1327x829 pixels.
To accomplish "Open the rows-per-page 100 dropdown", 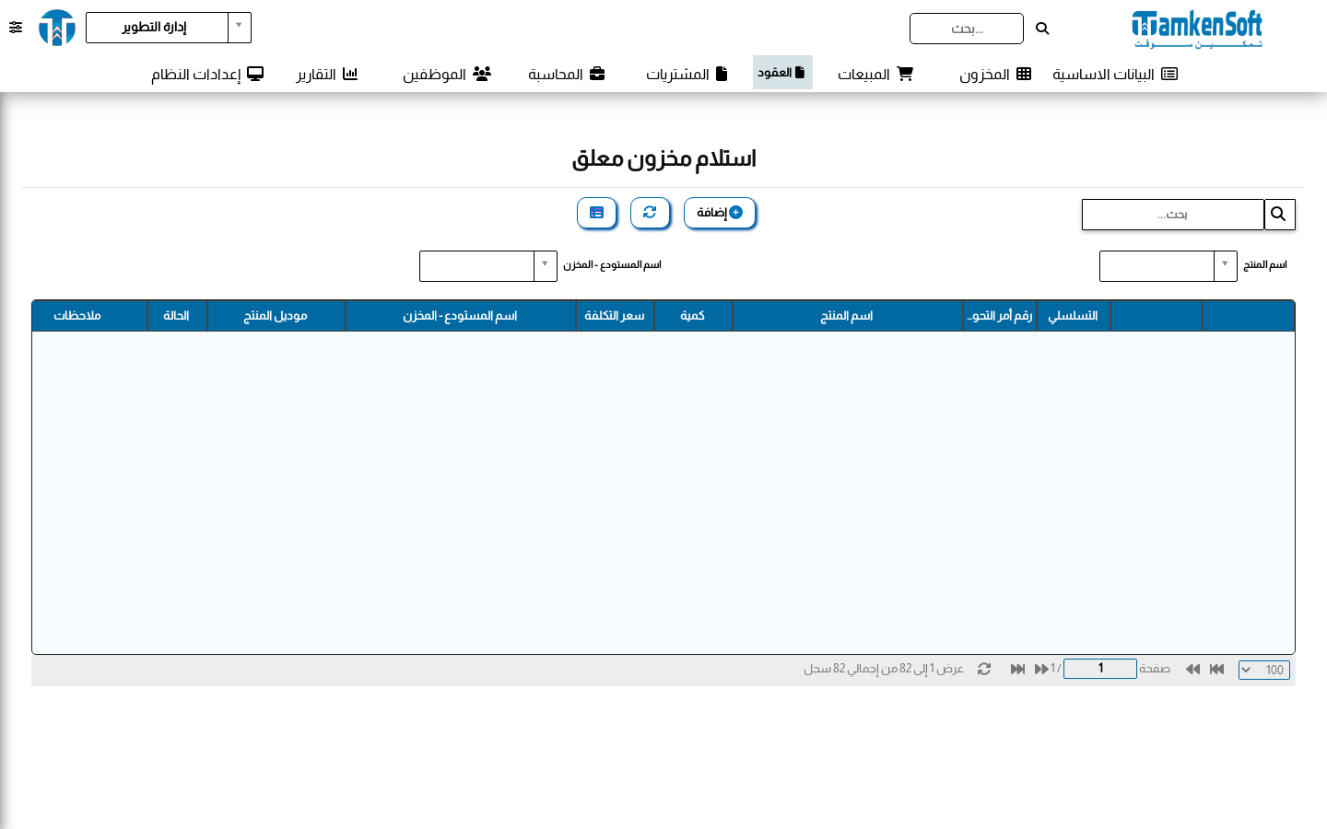I will (1264, 670).
